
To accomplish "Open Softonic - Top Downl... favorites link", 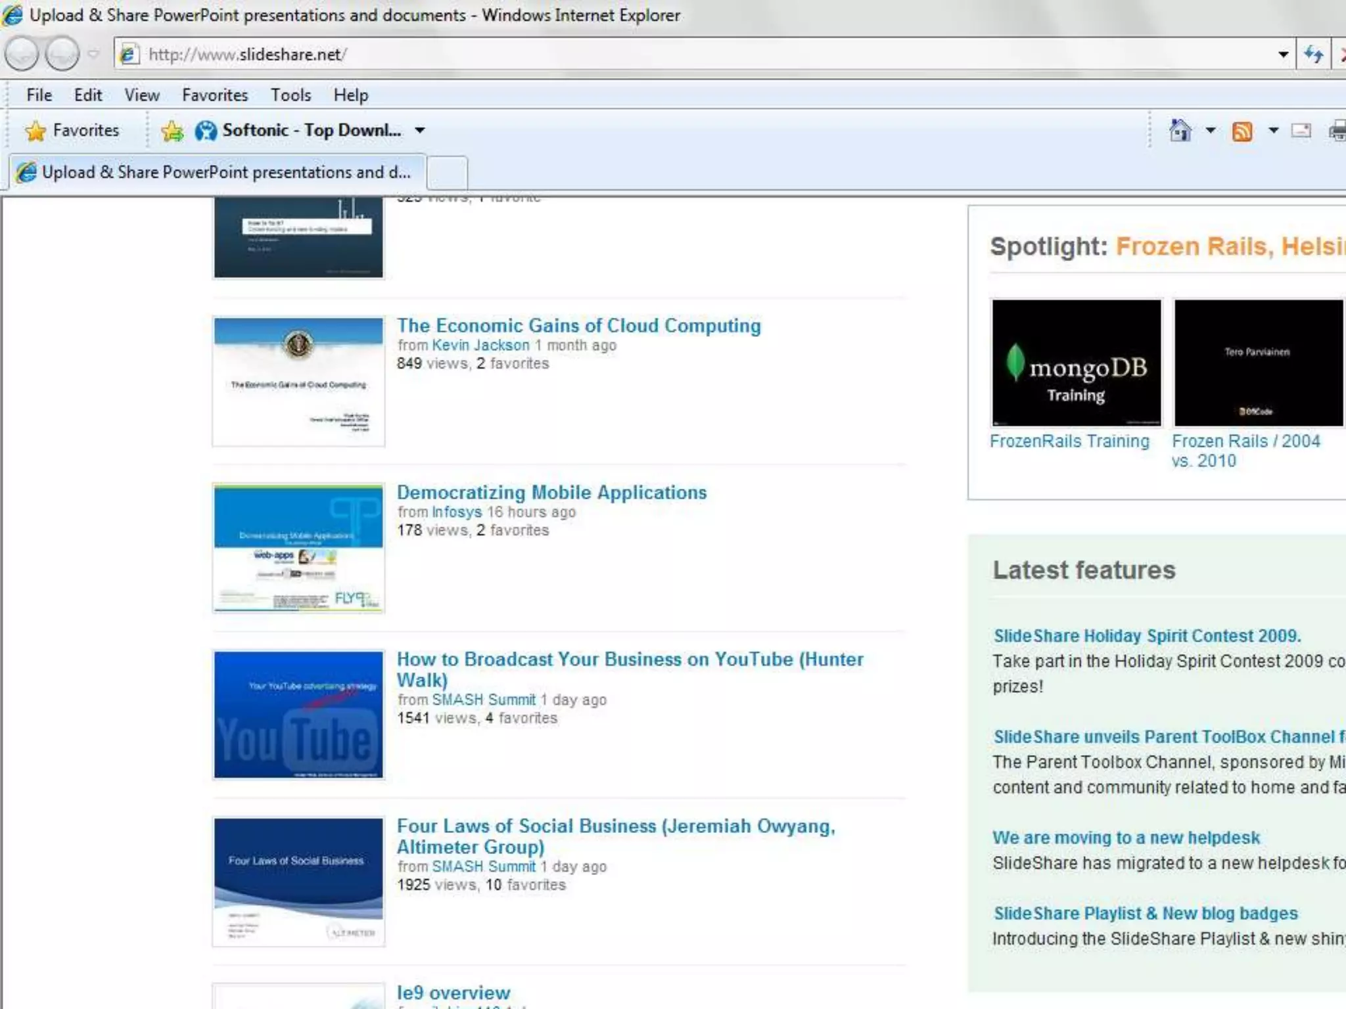I will (x=298, y=131).
